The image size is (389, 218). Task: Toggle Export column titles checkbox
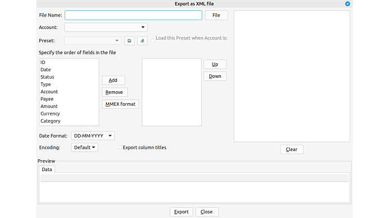pyautogui.click(x=120, y=147)
